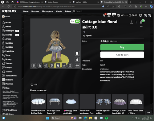This screenshot has height=121, width=154.
Task: Open the settings gear icon
Action: 140,15
